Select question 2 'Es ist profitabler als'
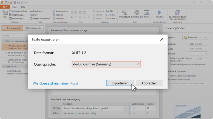Viewport: 213px width, 119px height. point(15,54)
